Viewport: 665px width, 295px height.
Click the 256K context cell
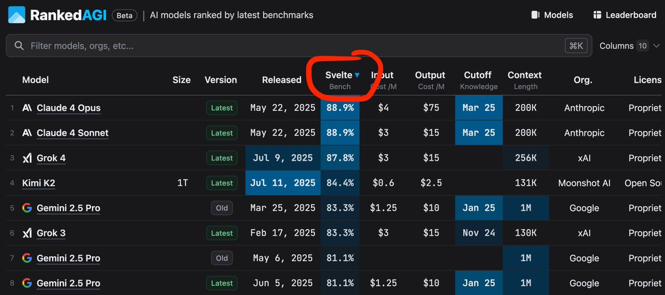[x=525, y=158]
